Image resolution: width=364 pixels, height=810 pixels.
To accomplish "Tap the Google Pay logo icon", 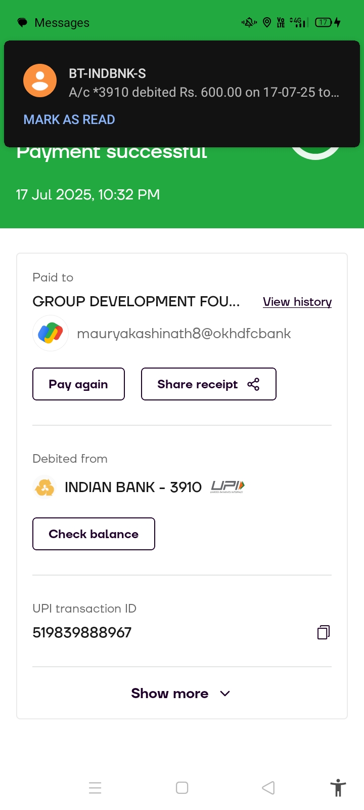I will 51,333.
